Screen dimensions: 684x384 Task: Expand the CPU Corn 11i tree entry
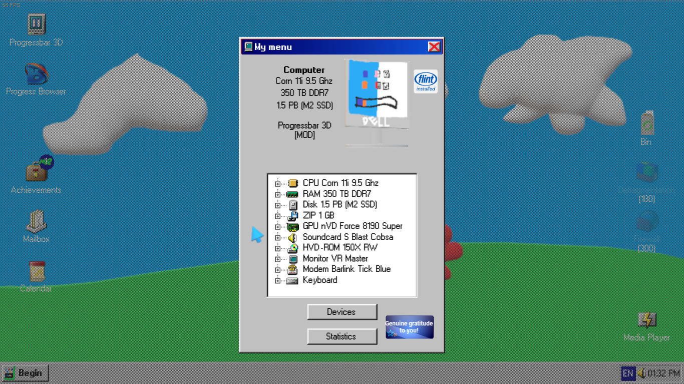tap(277, 183)
